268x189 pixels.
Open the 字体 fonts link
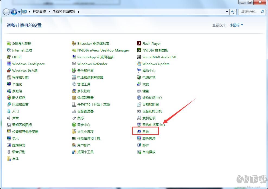coord(15,159)
